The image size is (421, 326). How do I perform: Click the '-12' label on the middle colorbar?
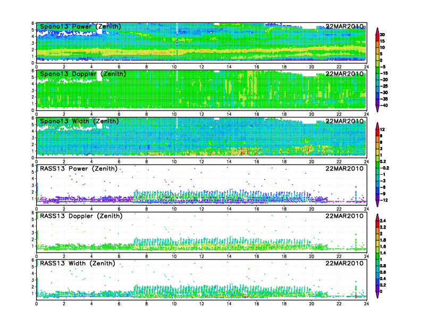click(384, 200)
